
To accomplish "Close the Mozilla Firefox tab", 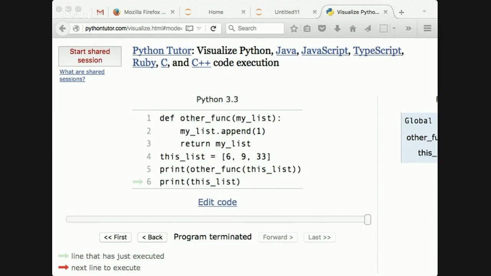I will coord(173,12).
